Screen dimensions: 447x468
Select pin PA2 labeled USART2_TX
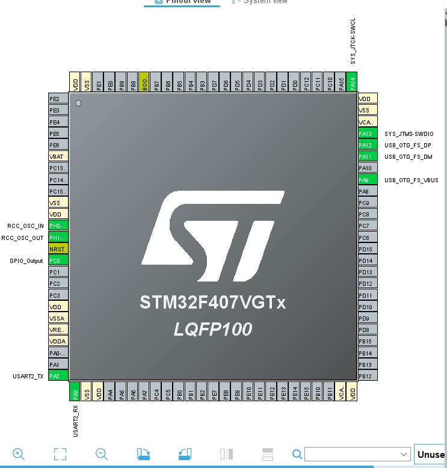tap(58, 376)
